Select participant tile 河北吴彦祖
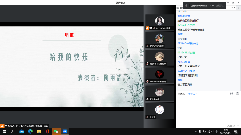Image resolution: width=241 pixels, height=135 pixels. tap(160, 93)
